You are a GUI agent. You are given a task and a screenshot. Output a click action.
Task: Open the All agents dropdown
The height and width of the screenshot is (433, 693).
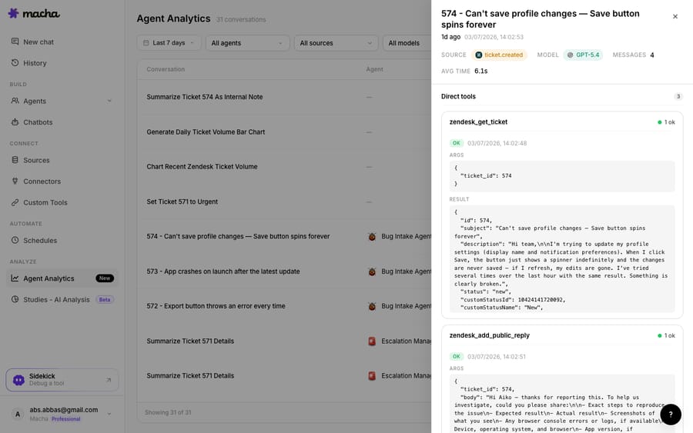click(247, 43)
